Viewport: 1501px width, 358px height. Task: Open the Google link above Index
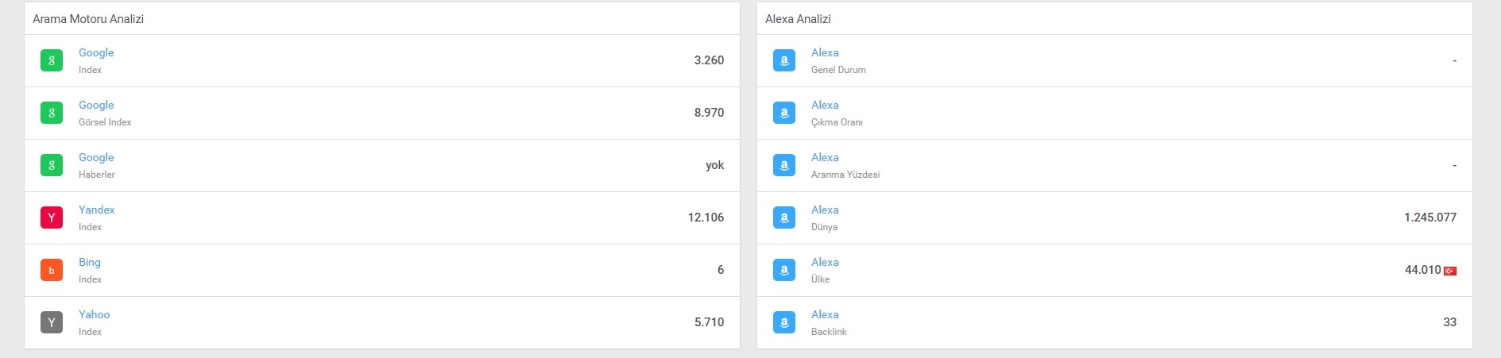(x=96, y=52)
